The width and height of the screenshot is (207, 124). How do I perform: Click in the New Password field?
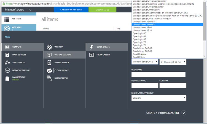(145, 85)
